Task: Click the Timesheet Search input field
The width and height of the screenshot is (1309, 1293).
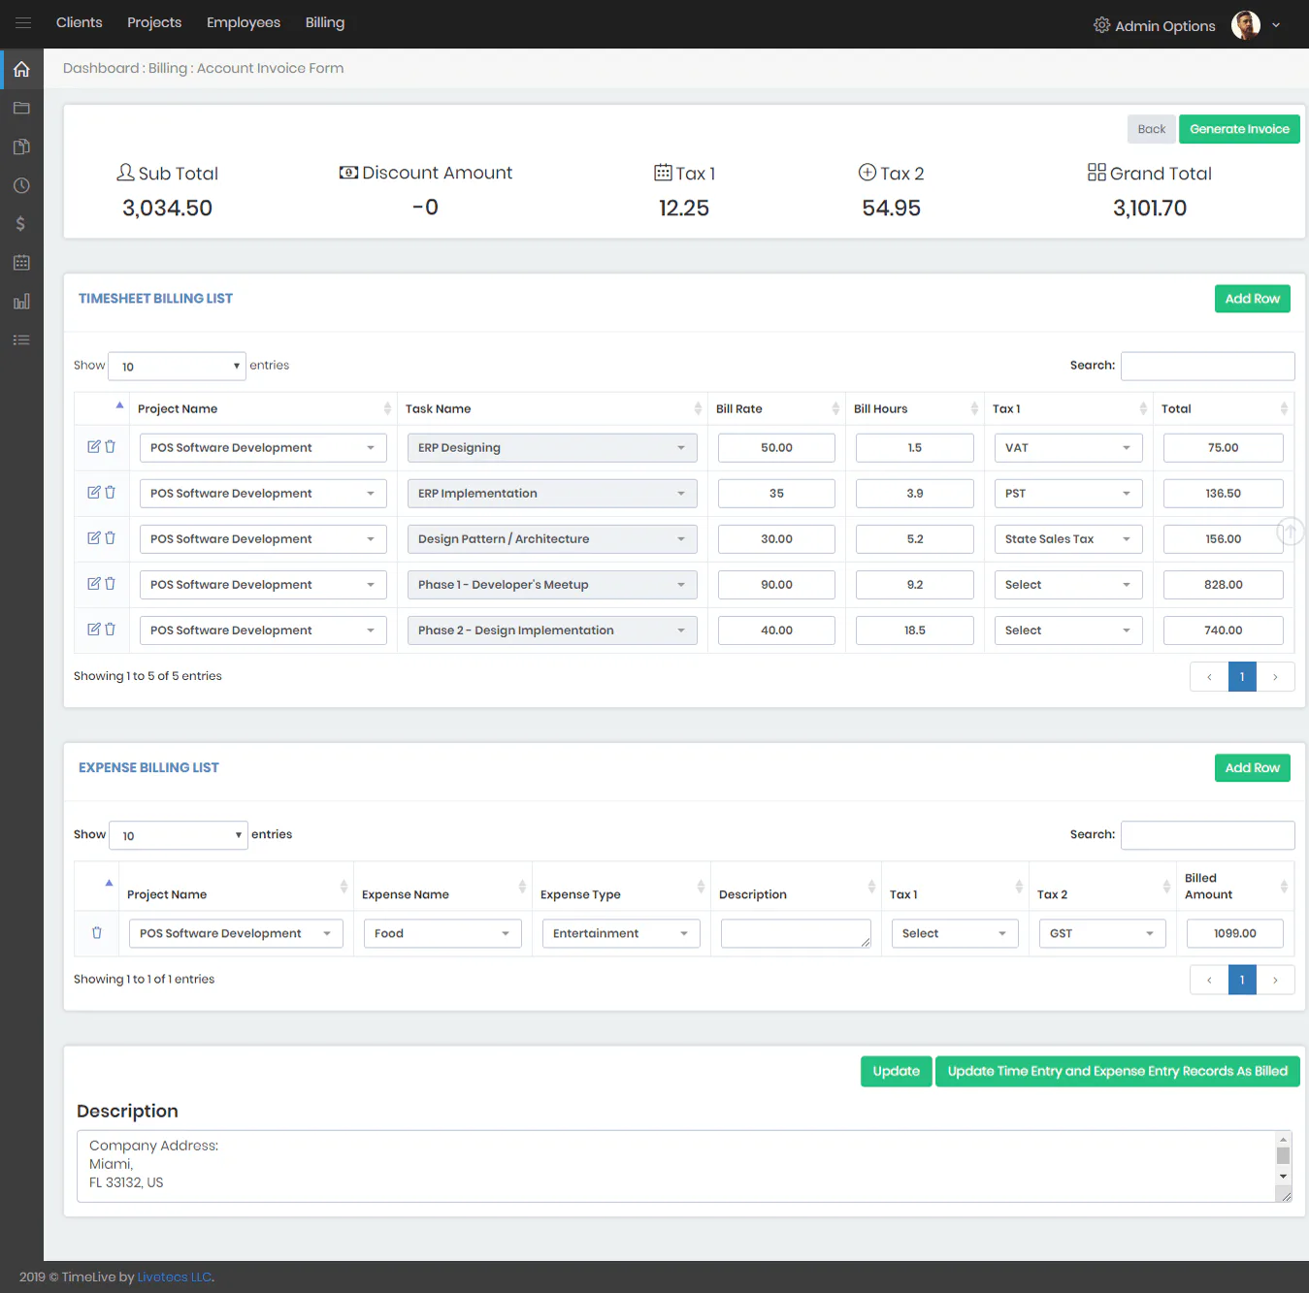Action: click(x=1207, y=366)
